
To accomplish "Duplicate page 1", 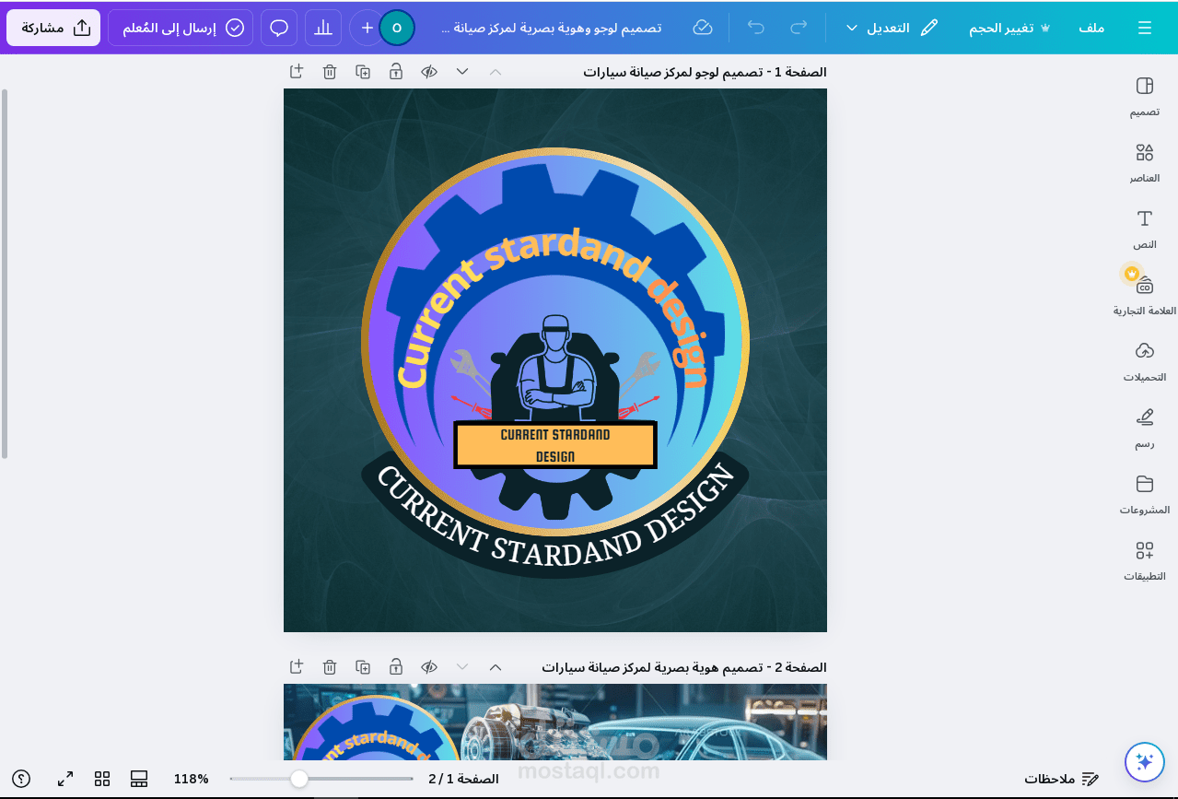I will 363,71.
